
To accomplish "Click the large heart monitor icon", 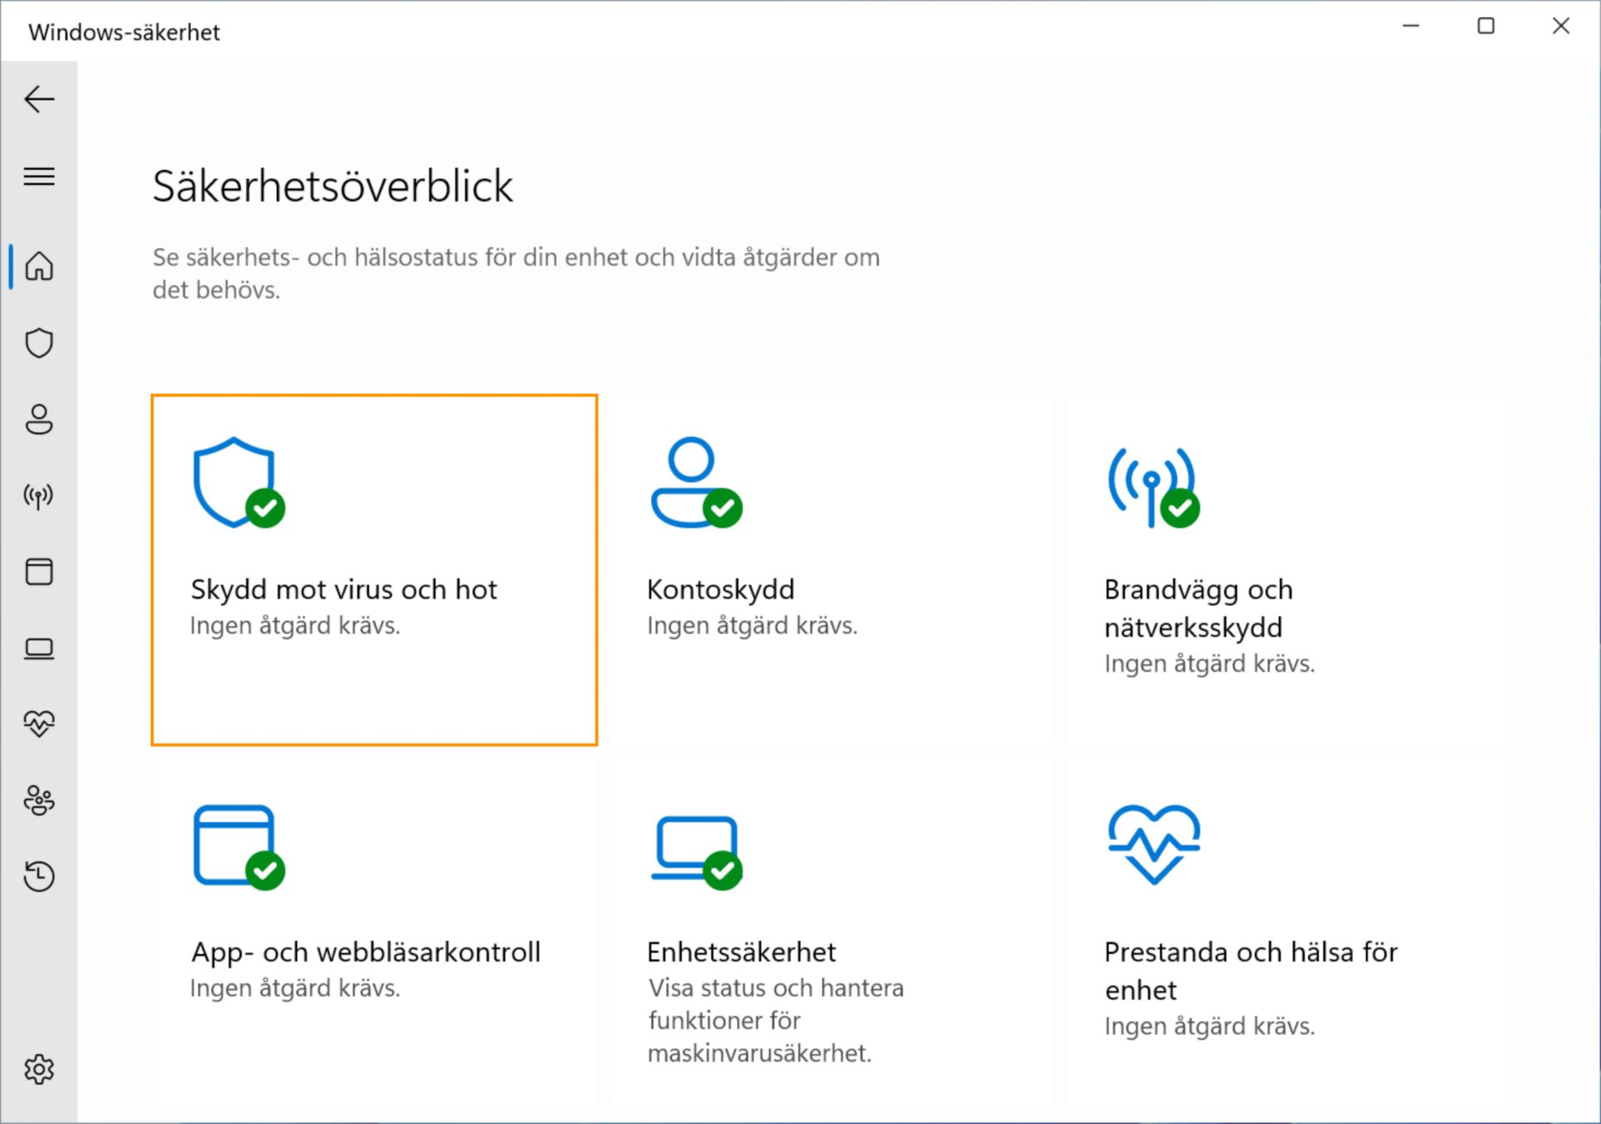I will 1154,844.
